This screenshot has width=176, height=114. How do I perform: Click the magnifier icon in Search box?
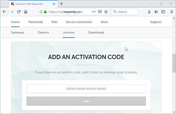click(115, 11)
